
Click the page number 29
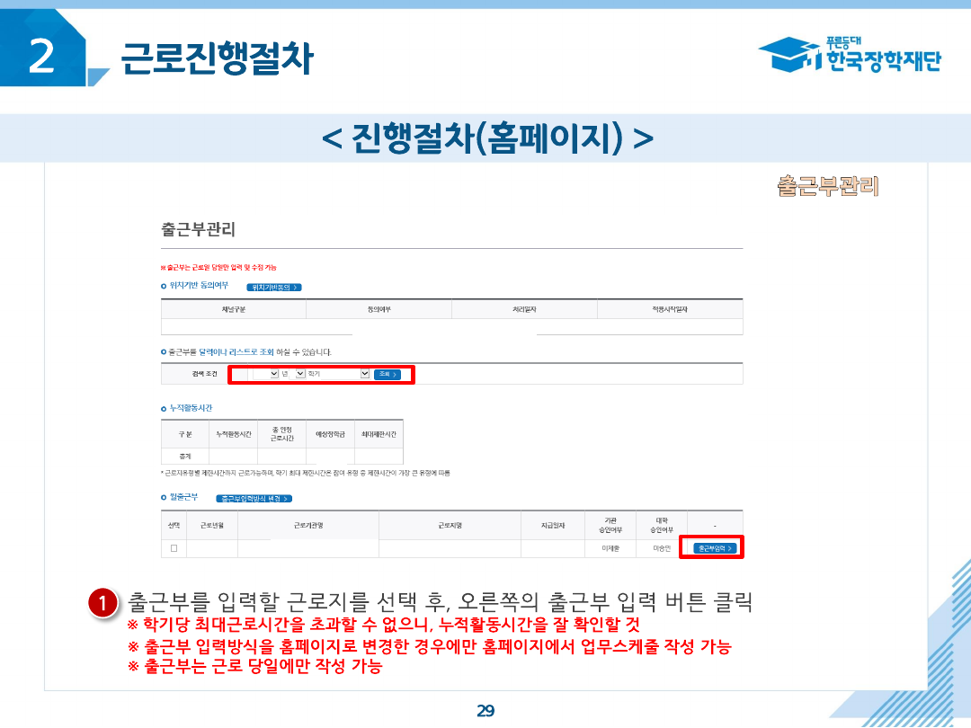click(485, 711)
